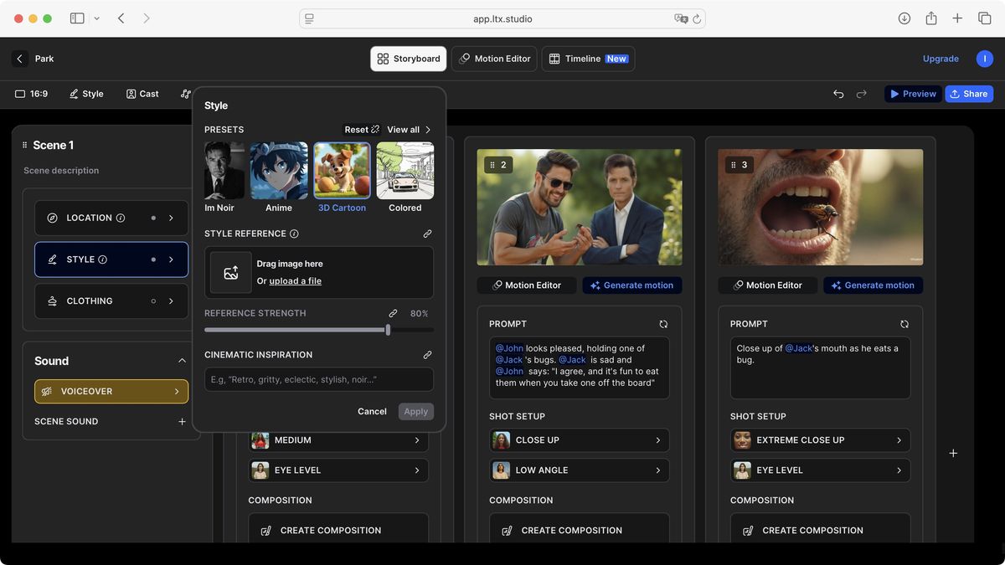Click the Reference Strength slider handle

388,330
